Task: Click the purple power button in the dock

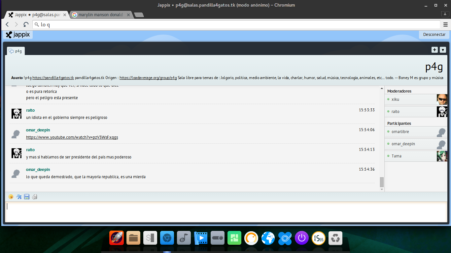Action: tap(302, 238)
